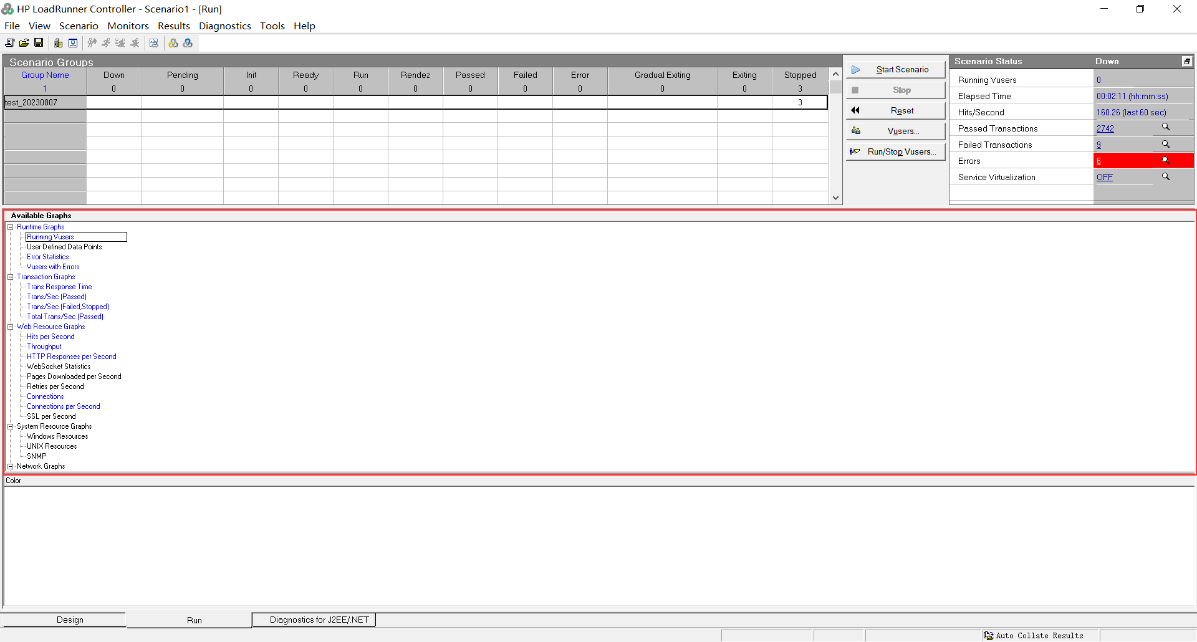Open the Help menu
1197x642 pixels.
(305, 26)
